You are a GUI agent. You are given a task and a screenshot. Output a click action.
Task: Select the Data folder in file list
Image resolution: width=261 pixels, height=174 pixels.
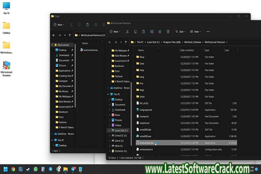tap(186, 63)
